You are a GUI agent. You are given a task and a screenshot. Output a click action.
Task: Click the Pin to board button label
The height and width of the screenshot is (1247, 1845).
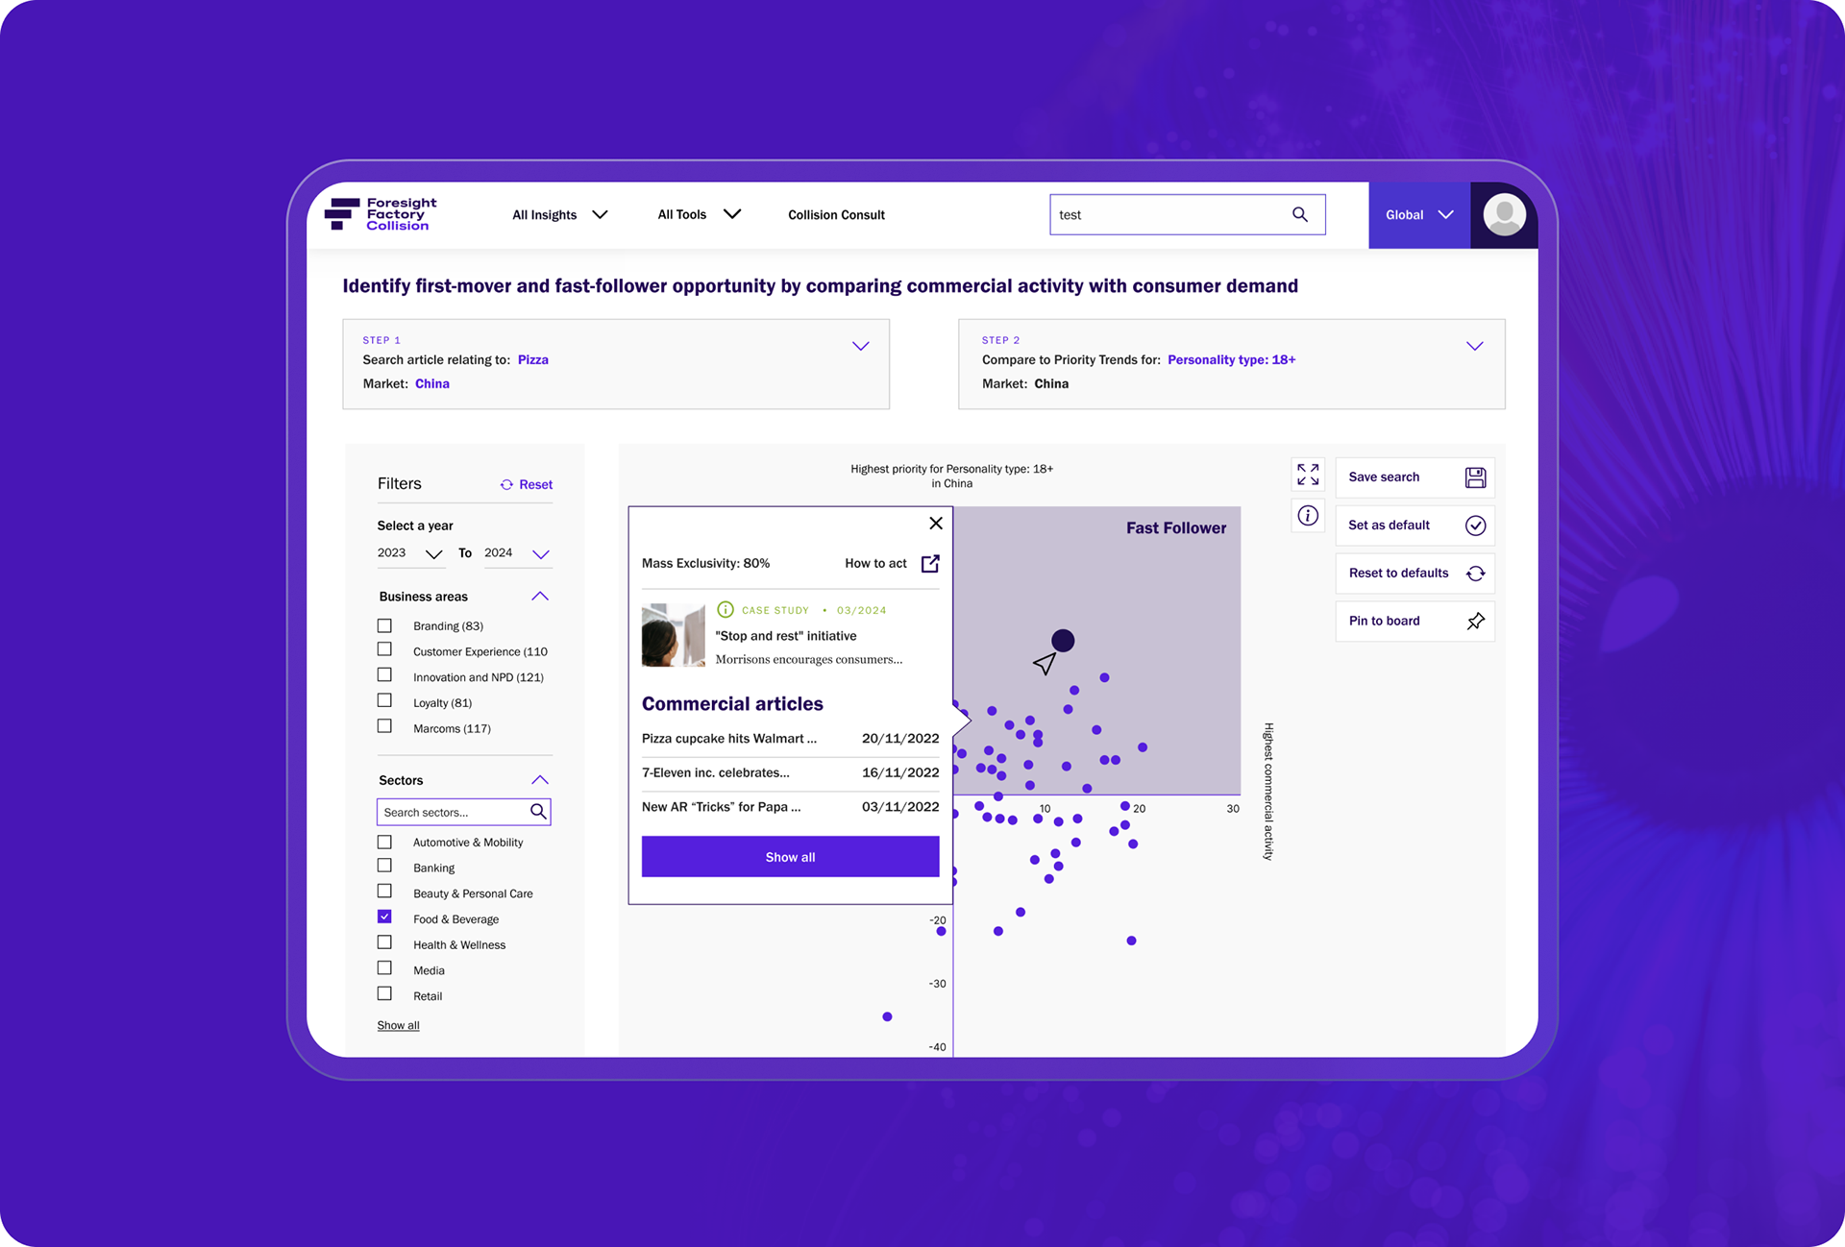(1385, 622)
